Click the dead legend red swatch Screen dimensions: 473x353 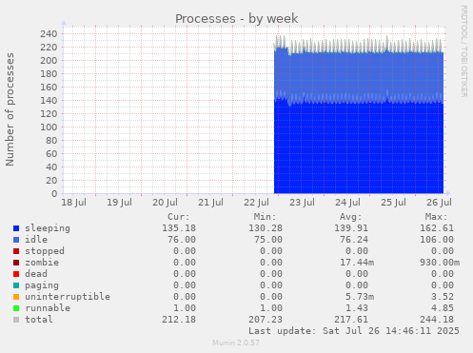(x=16, y=274)
